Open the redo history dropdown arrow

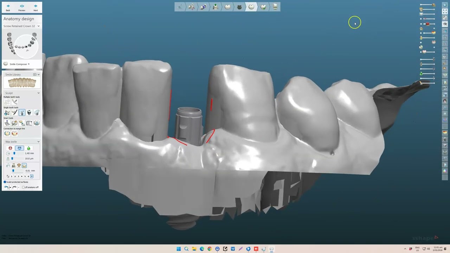pyautogui.click(x=18, y=188)
